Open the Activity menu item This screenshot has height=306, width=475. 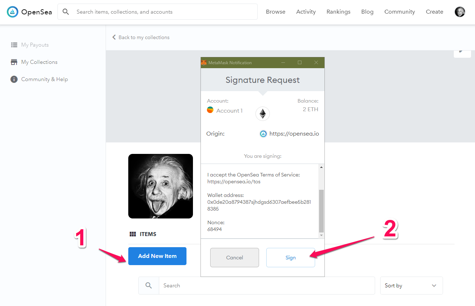pyautogui.click(x=306, y=12)
